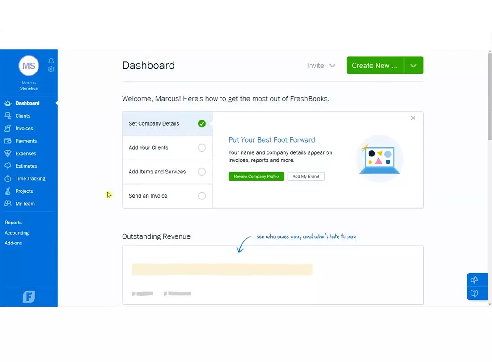Check off the Add Your Clients step
The height and width of the screenshot is (362, 492).
coord(202,147)
